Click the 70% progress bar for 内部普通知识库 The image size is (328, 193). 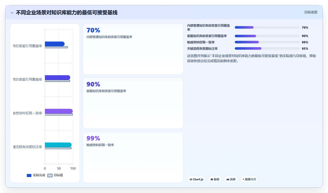point(267,27)
